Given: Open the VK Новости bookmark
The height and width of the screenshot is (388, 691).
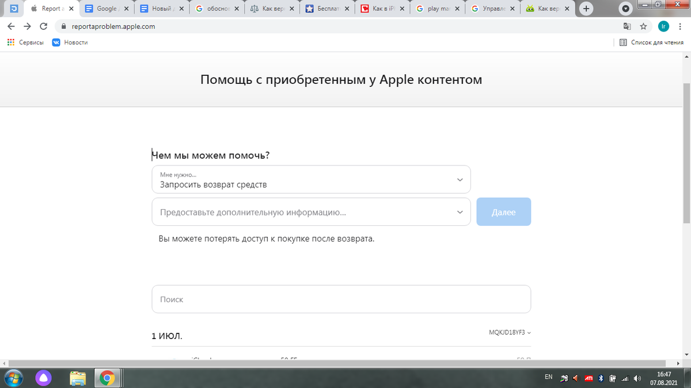Looking at the screenshot, I should pos(70,43).
